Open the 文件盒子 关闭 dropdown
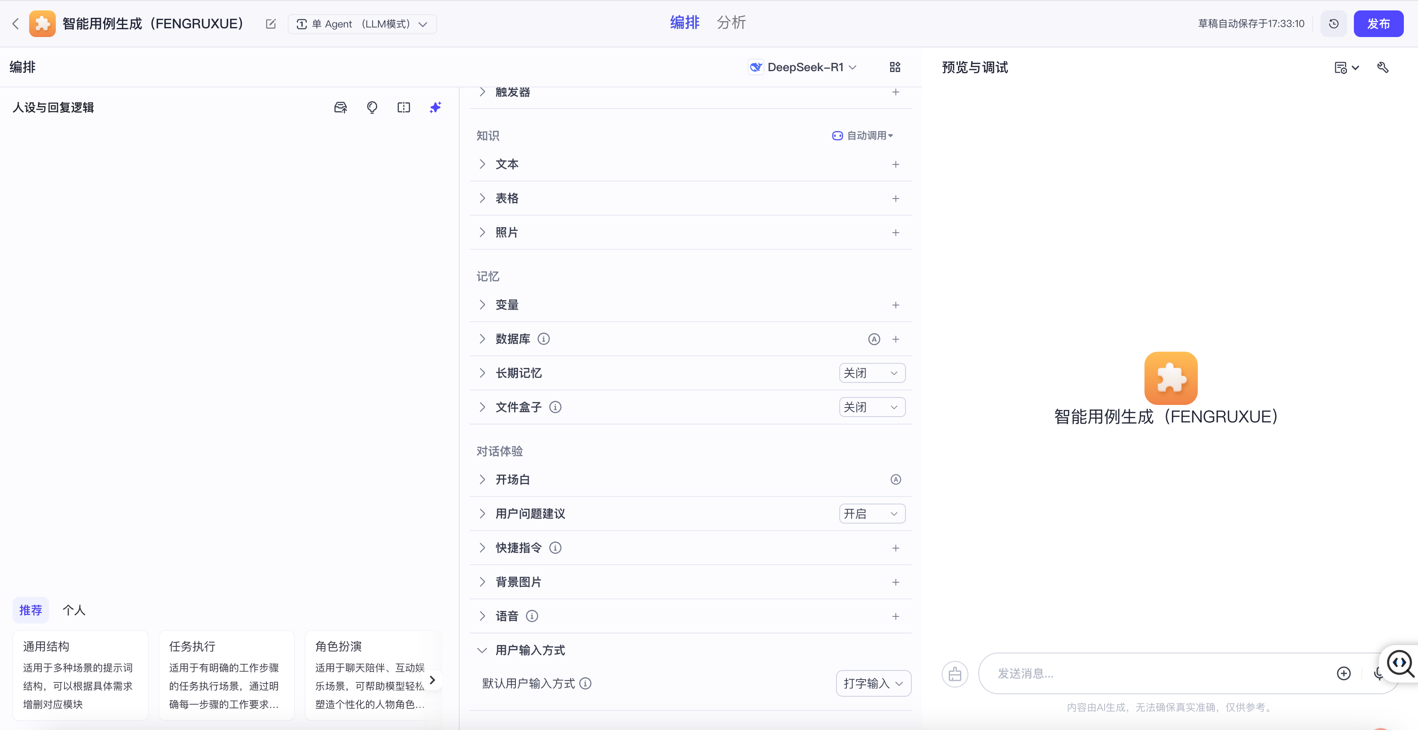Screen dimensions: 1418x730 pos(871,407)
